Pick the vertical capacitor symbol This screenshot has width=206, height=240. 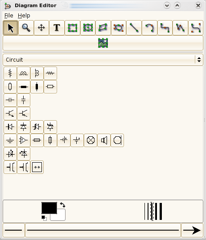click(24, 100)
